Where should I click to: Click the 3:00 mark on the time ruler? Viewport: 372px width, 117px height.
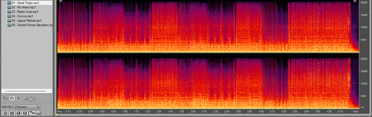click(x=261, y=111)
